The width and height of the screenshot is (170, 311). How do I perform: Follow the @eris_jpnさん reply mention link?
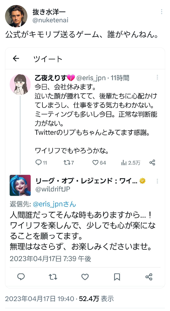click(53, 204)
